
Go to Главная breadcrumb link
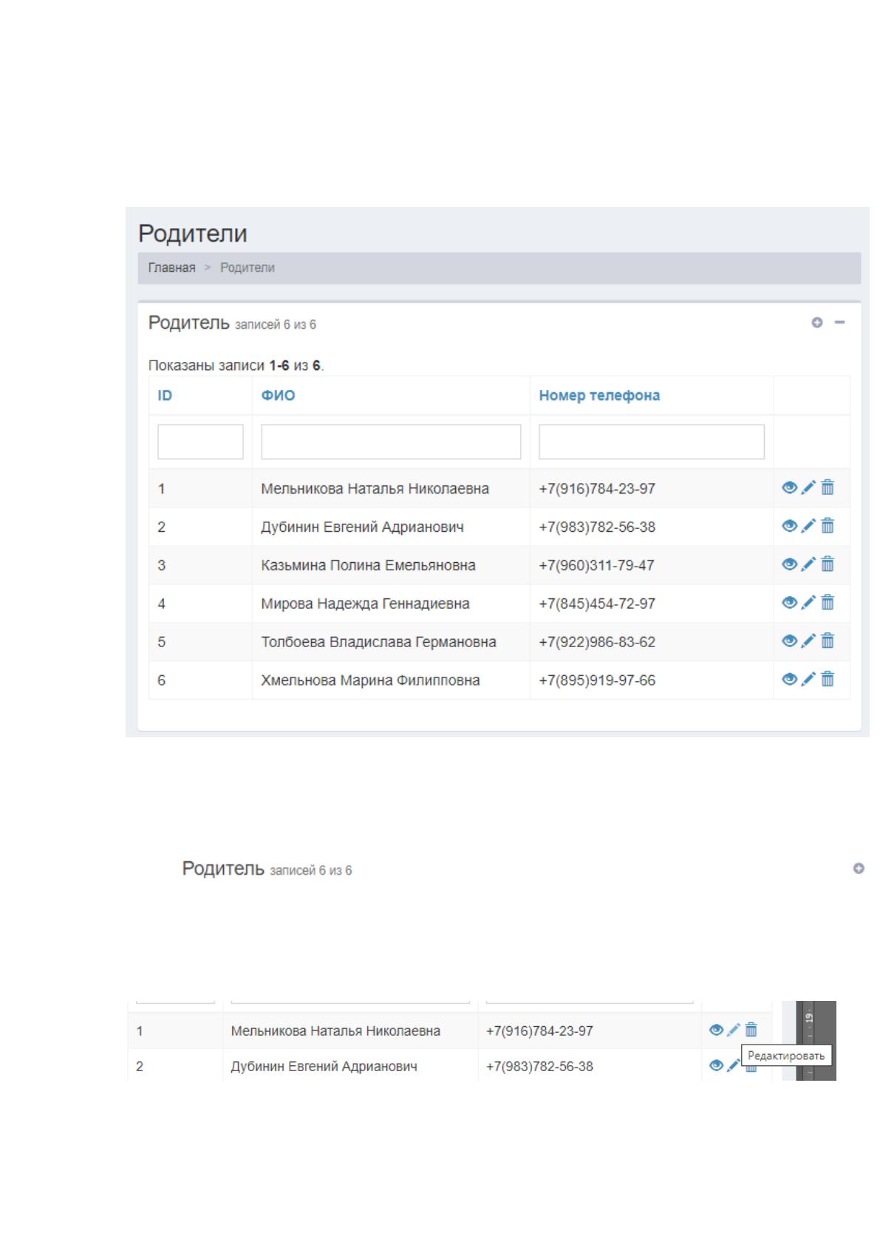[x=171, y=268]
